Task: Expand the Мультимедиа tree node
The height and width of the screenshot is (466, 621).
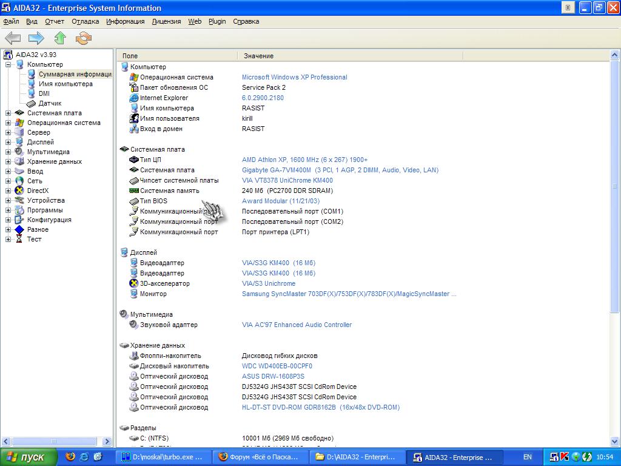Action: tap(8, 152)
